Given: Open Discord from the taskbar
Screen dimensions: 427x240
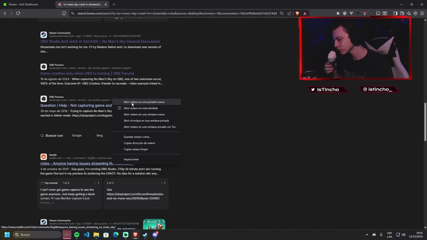Looking at the screenshot, I should pyautogui.click(x=155, y=235).
